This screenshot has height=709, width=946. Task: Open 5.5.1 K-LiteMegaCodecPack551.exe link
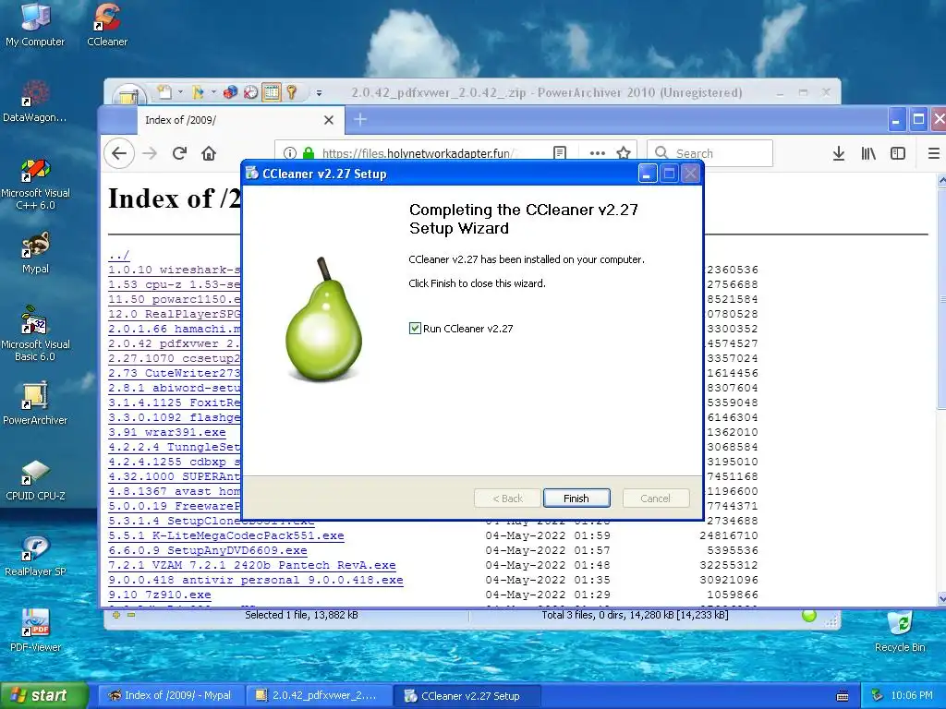click(226, 535)
